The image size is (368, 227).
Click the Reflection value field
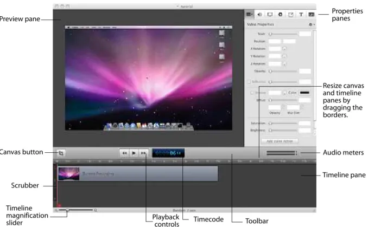tap(305, 82)
